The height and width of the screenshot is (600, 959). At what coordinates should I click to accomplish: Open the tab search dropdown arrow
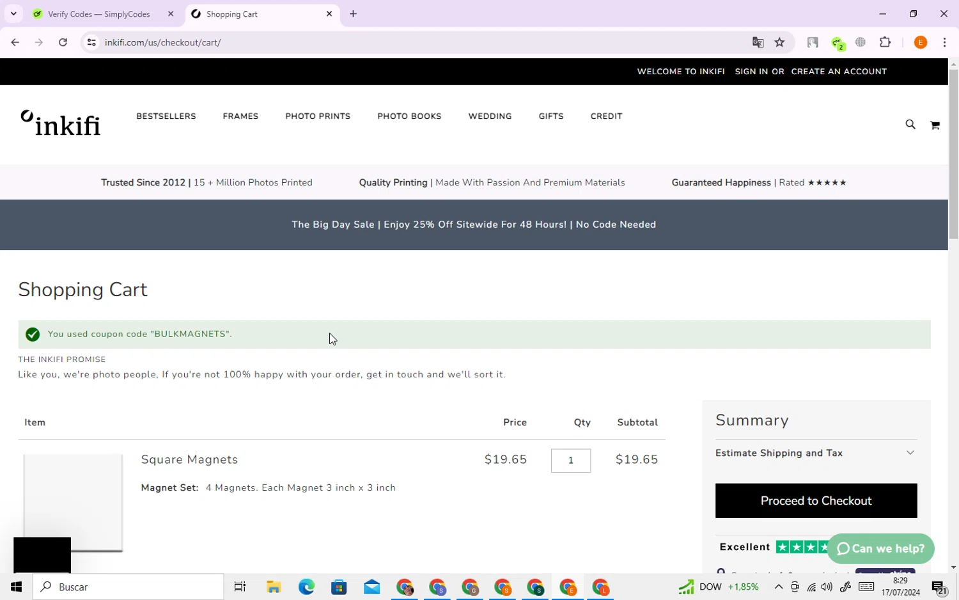click(x=13, y=13)
